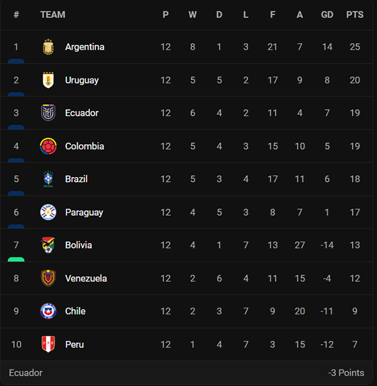Select the Venezuela team name
This screenshot has height=386, width=377.
pos(86,278)
